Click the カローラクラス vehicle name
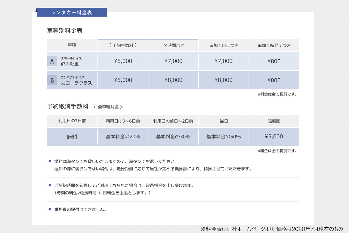Viewport: 349px width, 233px height. coord(76,83)
